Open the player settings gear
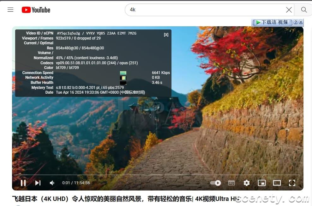Screen dimensions: 312x206 (247, 183)
